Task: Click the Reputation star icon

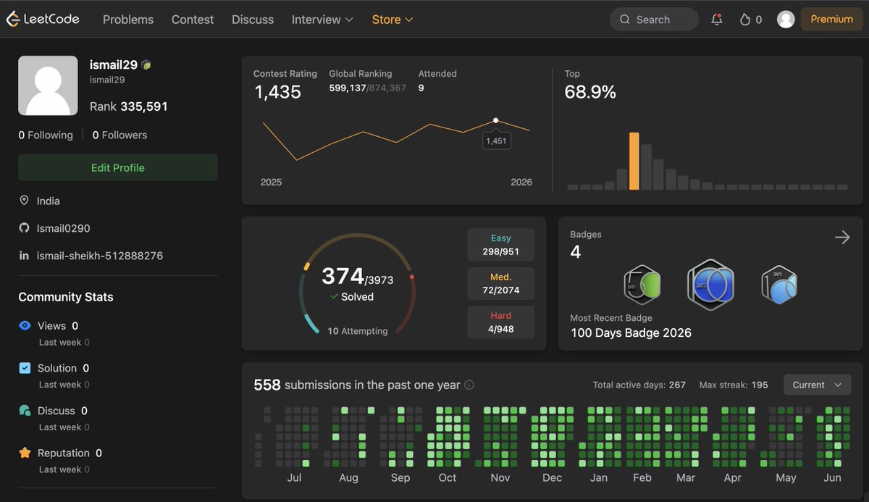Action: (x=25, y=453)
